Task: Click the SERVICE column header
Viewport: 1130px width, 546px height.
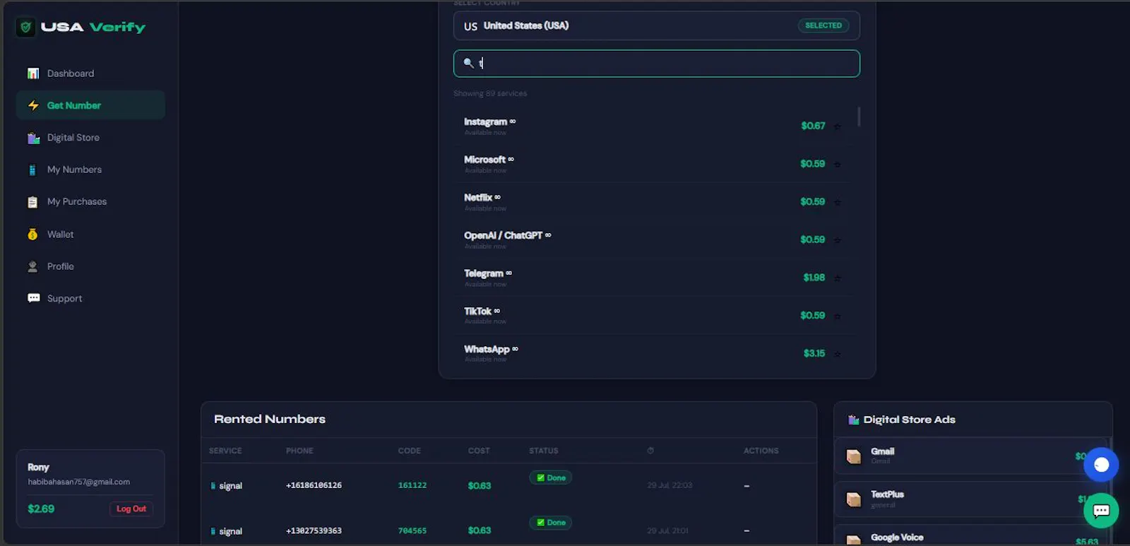Action: [225, 451]
